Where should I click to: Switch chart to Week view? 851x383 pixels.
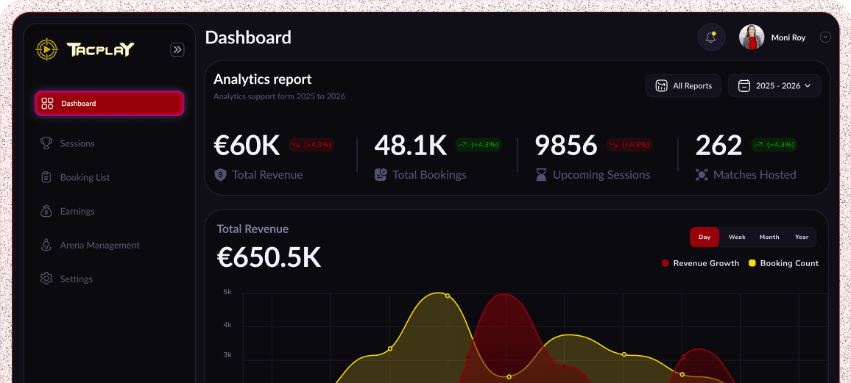(x=737, y=237)
